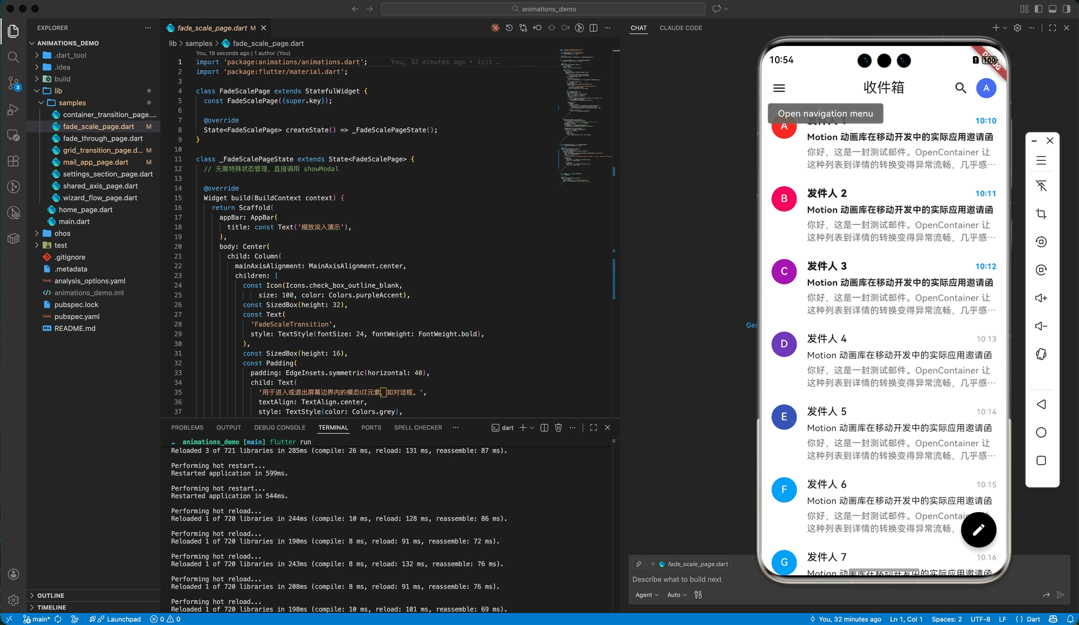Kill terminal with the trash icon
Image resolution: width=1079 pixels, height=625 pixels.
tap(558, 427)
